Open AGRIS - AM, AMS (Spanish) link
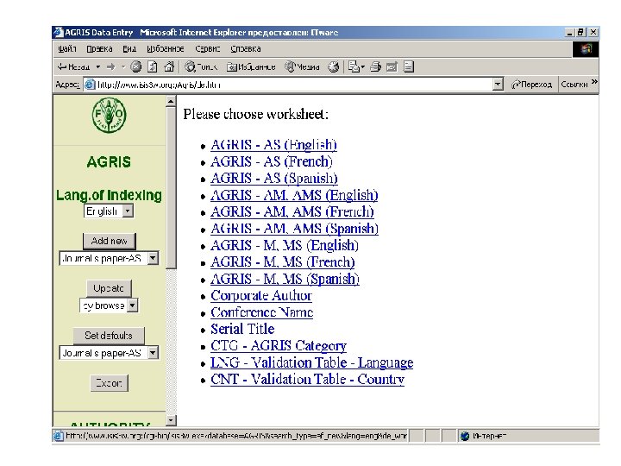The height and width of the screenshot is (466, 621). pyautogui.click(x=294, y=229)
